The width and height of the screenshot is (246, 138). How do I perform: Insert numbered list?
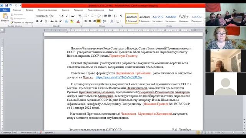click(92, 16)
